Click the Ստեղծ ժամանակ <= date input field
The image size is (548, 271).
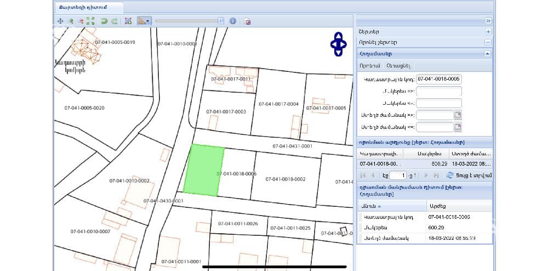435,127
